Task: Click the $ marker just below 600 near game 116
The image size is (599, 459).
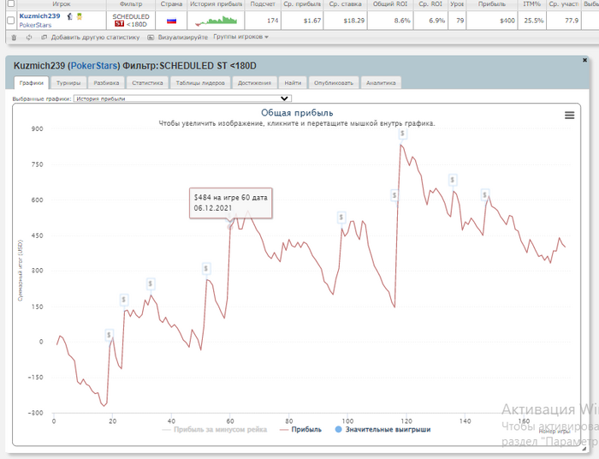Action: point(394,195)
